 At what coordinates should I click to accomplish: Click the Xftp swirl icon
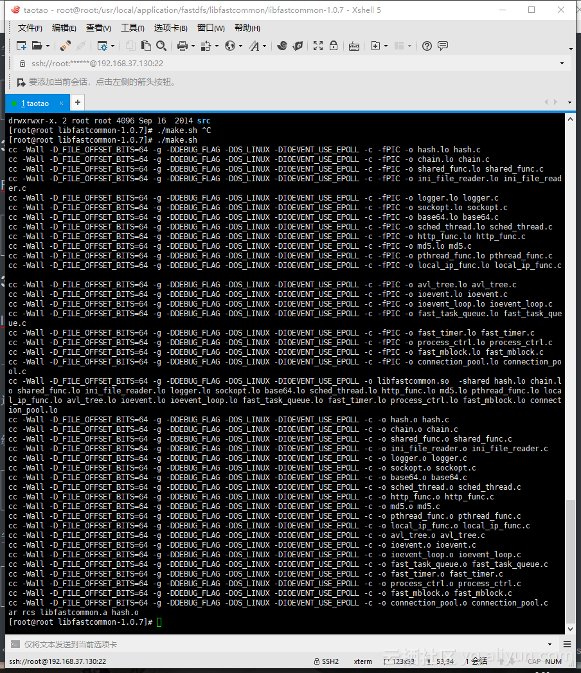click(x=282, y=46)
